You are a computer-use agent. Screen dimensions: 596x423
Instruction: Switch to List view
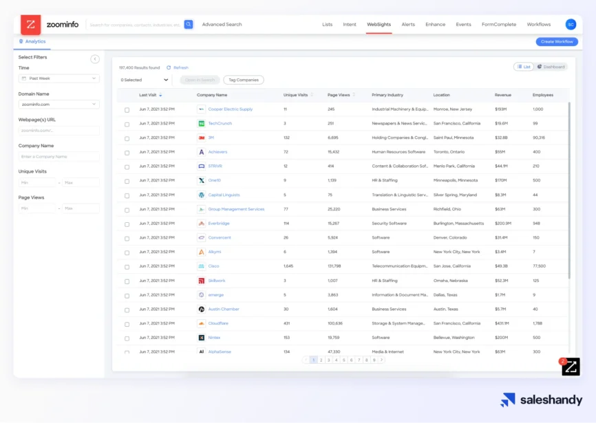524,67
